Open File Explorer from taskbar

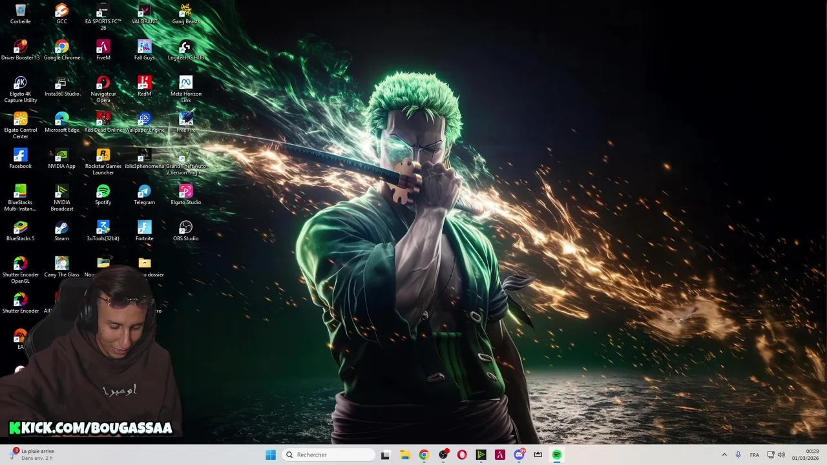[x=404, y=455]
